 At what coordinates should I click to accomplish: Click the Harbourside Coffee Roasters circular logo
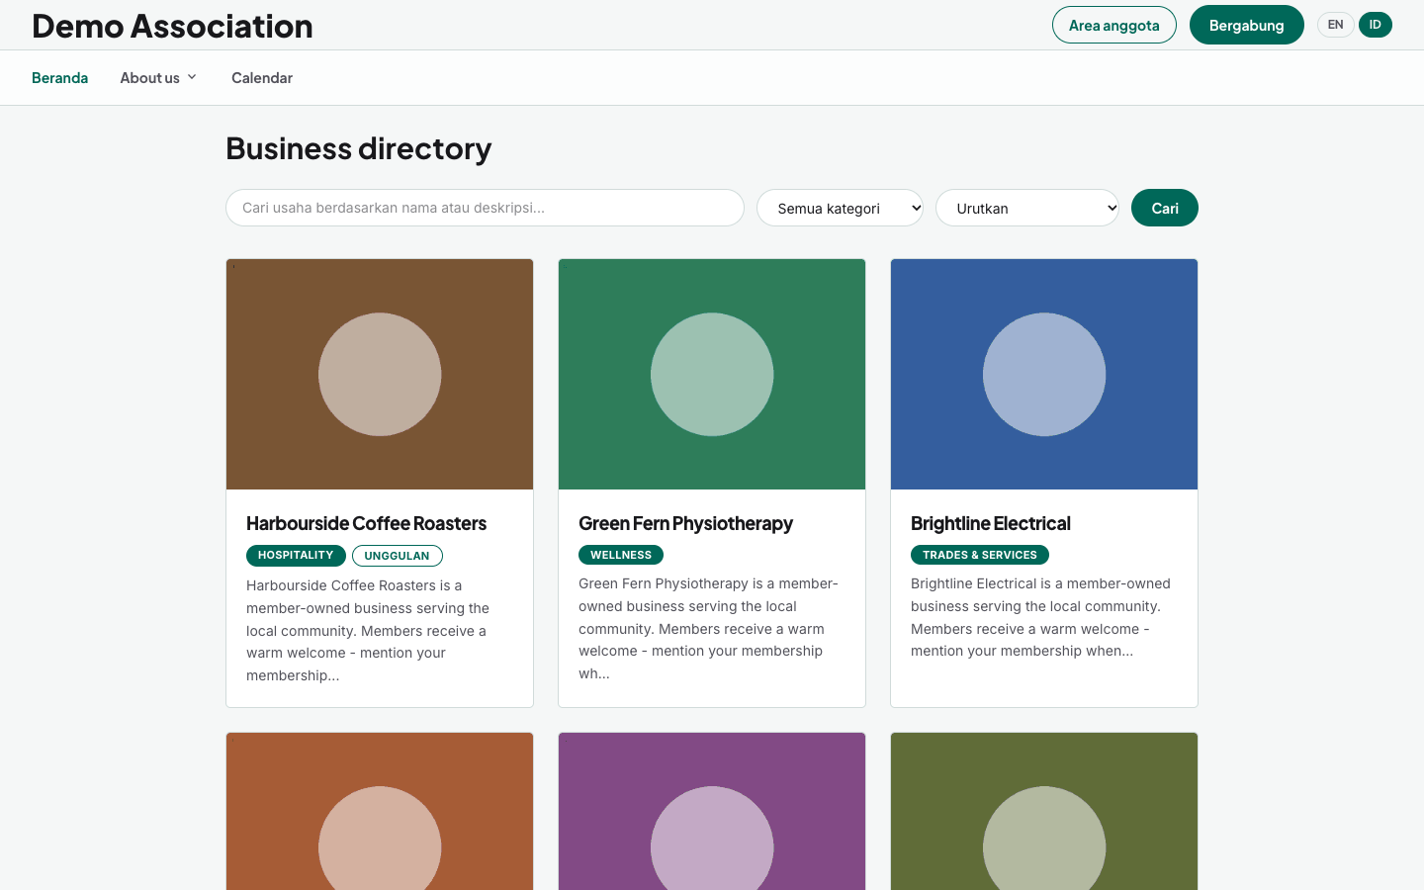380,375
